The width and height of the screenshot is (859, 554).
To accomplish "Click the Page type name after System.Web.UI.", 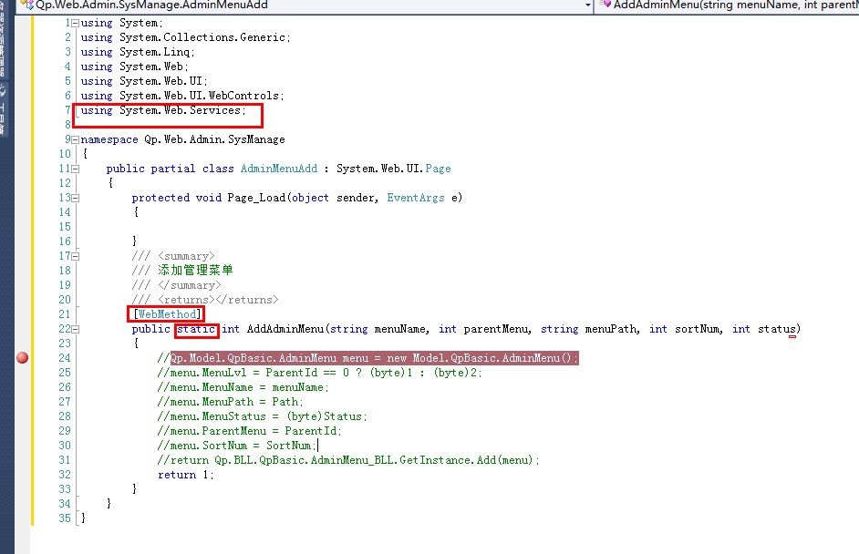I will click(x=438, y=169).
